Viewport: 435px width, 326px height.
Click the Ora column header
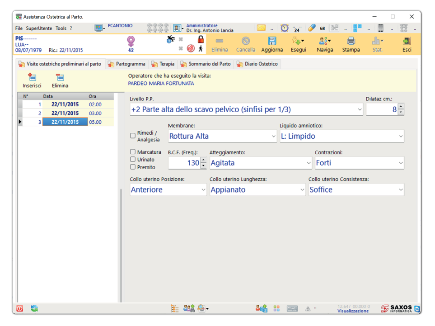(x=93, y=96)
